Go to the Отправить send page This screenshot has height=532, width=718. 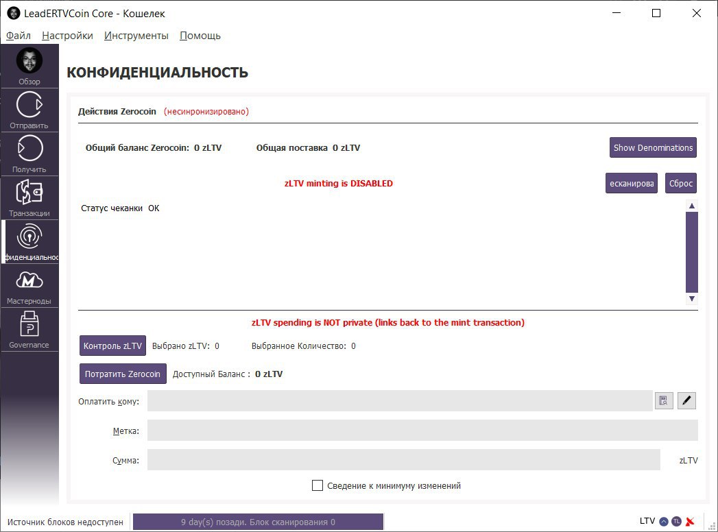click(x=29, y=110)
